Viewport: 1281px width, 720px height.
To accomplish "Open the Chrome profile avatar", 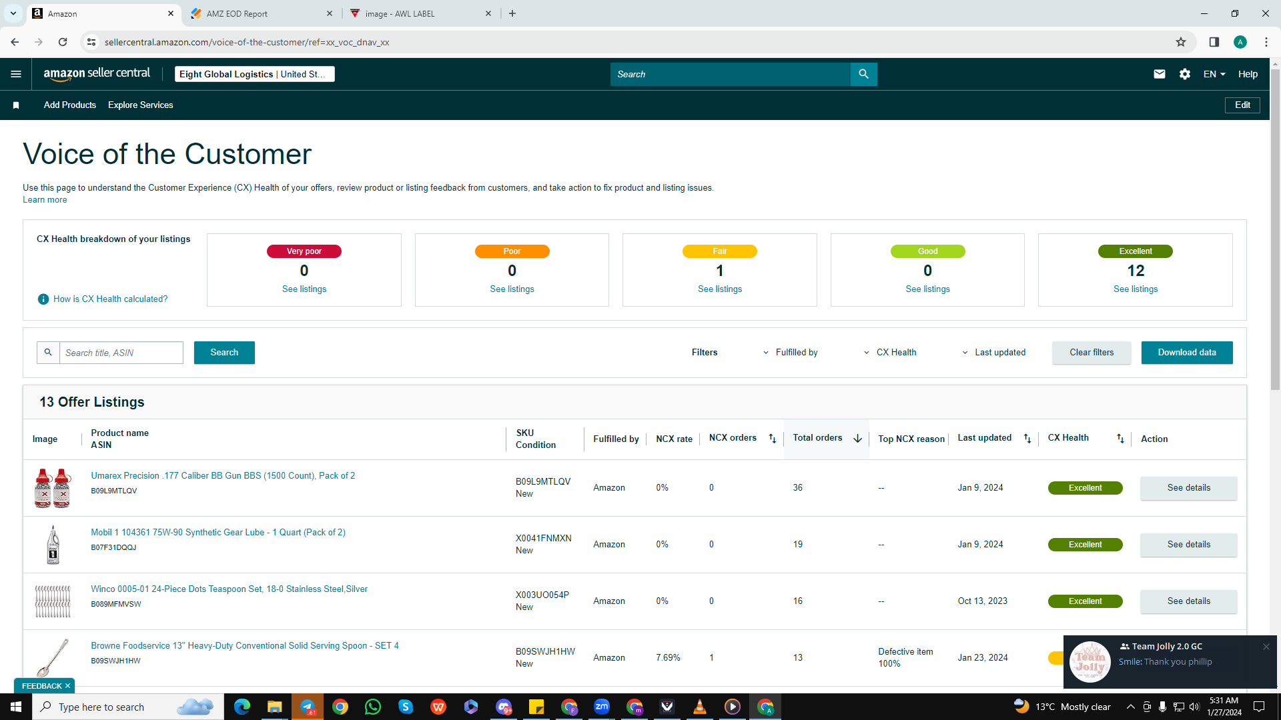I will [1240, 42].
